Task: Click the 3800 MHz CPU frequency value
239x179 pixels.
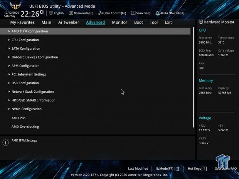Action: [205, 42]
